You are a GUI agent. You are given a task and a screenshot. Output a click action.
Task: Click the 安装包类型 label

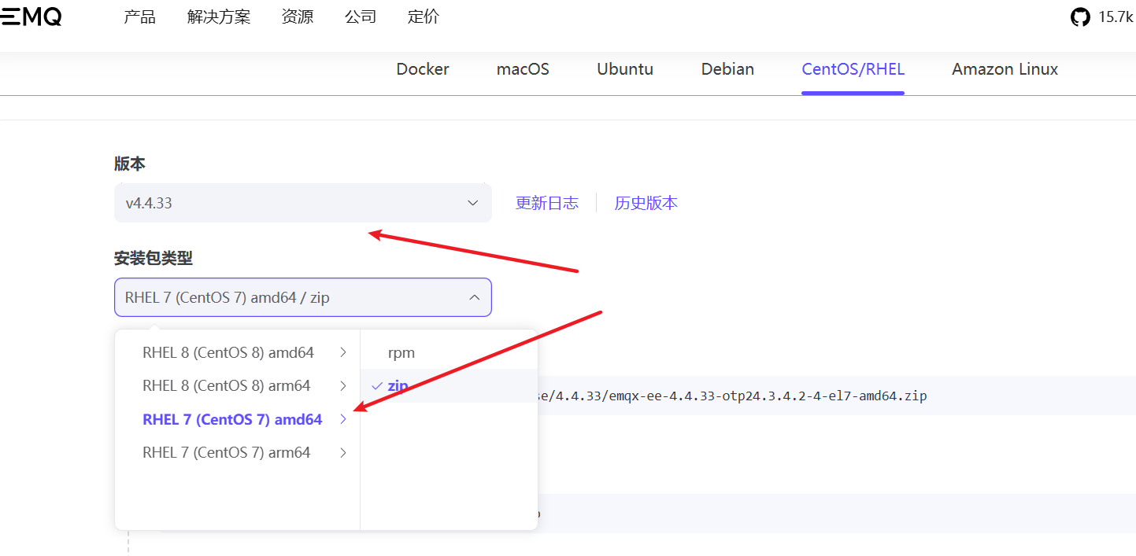[154, 257]
